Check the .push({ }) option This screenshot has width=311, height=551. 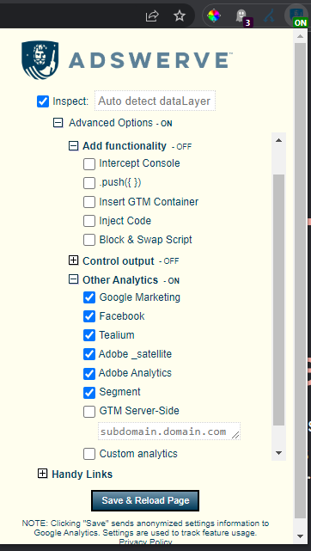(x=89, y=183)
